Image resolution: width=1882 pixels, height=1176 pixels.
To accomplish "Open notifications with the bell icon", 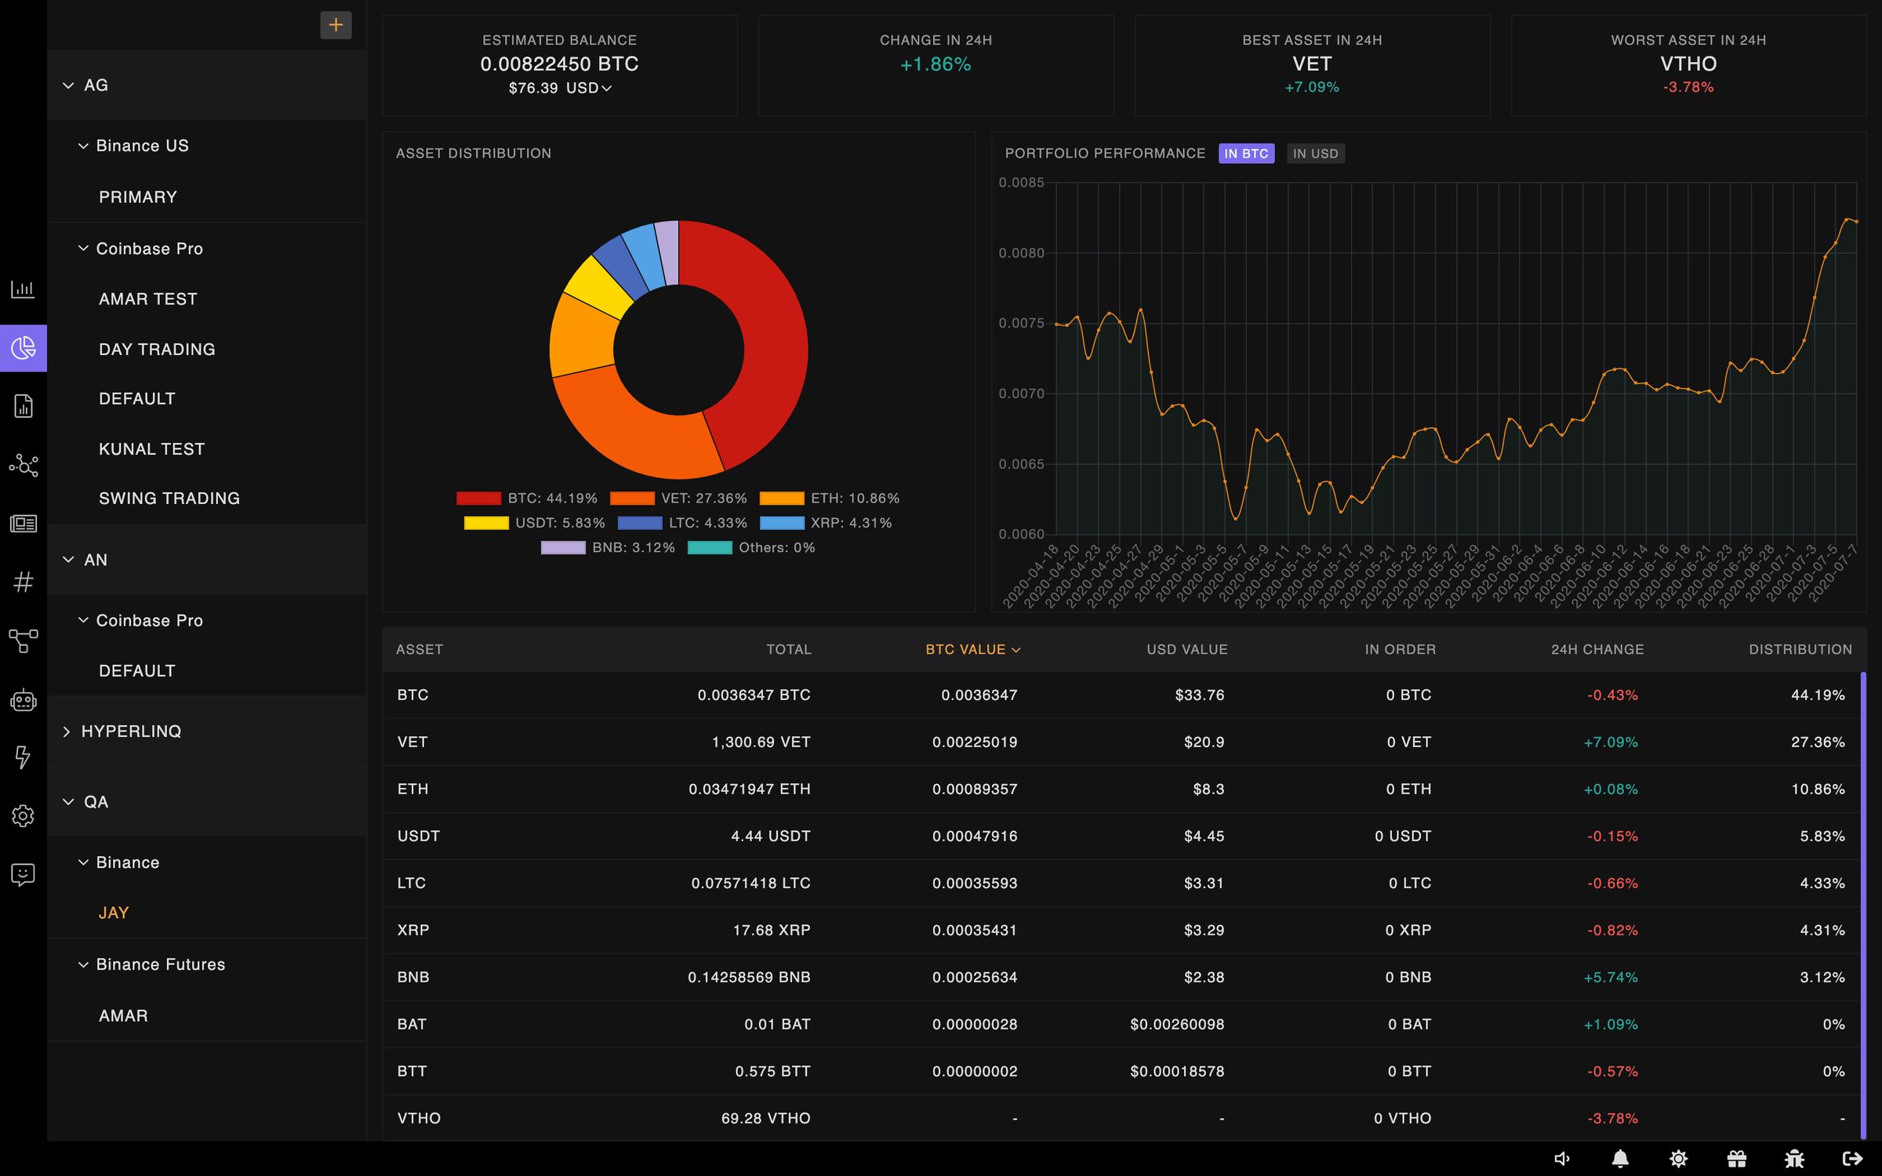I will (1619, 1158).
